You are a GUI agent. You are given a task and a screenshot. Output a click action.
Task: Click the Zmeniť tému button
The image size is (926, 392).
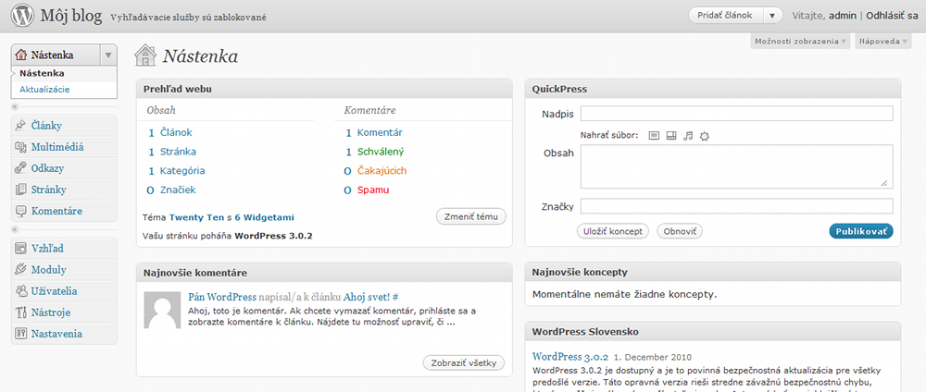(x=471, y=216)
